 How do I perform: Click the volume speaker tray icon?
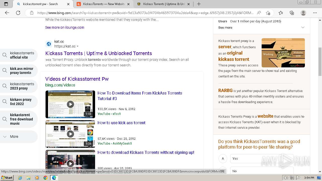pyautogui.click(x=286, y=178)
